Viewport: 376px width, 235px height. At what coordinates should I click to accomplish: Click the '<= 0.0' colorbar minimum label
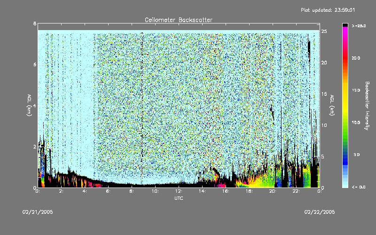pyautogui.click(x=359, y=187)
